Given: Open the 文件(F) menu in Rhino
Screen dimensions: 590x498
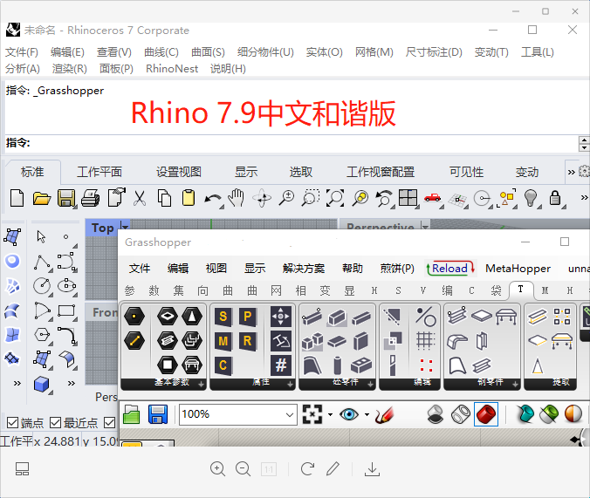Looking at the screenshot, I should point(22,52).
